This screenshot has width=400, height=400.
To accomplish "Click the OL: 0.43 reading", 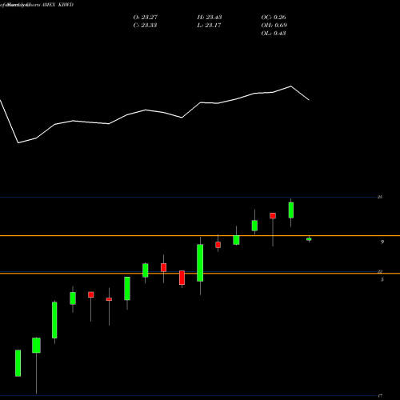I will click(x=274, y=34).
